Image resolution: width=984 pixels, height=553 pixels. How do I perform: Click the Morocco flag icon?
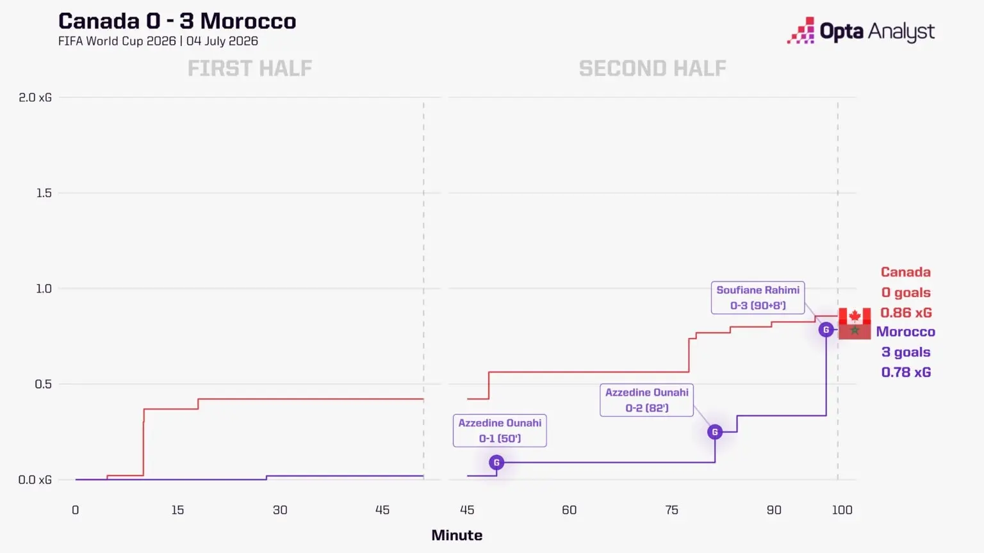click(x=855, y=332)
